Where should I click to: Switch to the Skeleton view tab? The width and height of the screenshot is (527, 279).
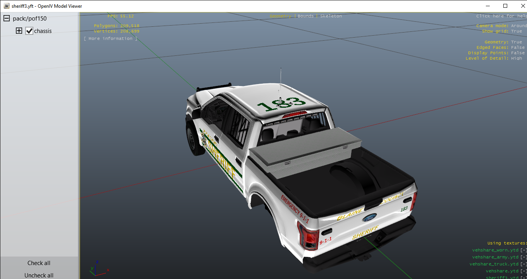click(331, 16)
